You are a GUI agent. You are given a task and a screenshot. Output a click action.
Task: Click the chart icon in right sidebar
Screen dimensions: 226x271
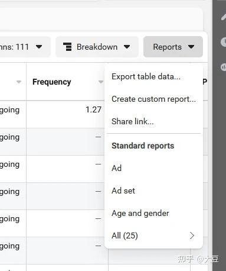tap(224, 67)
